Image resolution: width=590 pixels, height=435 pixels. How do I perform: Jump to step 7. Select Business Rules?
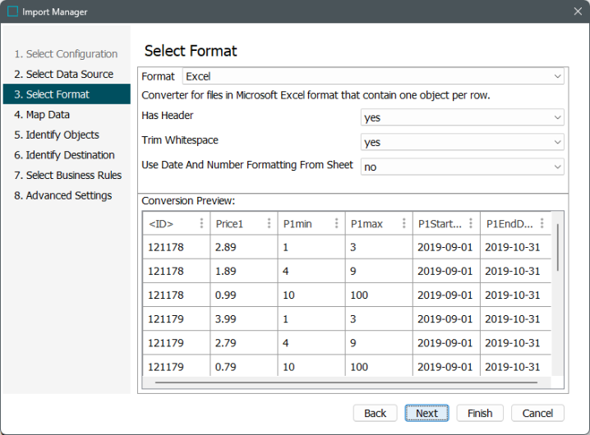pos(67,175)
